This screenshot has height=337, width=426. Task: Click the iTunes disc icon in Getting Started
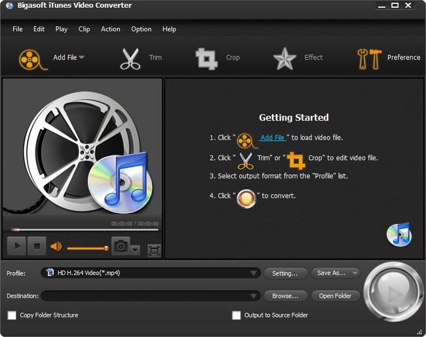pos(399,234)
